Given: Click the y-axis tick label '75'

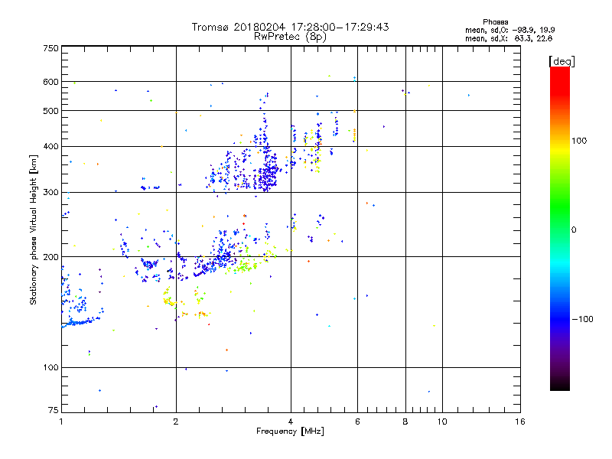Looking at the screenshot, I should [x=54, y=410].
